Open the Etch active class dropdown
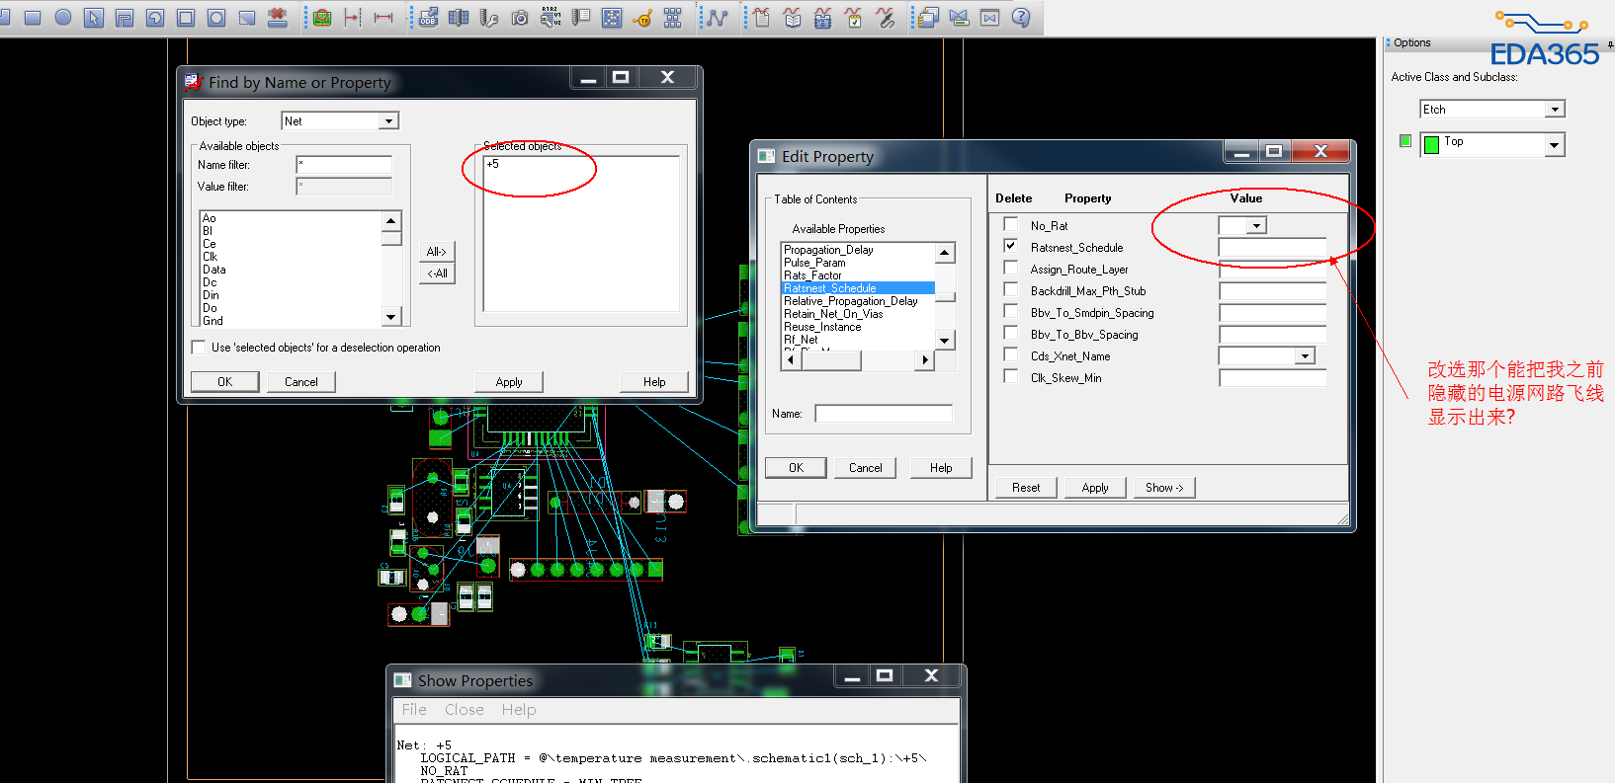This screenshot has width=1615, height=783. coord(1555,110)
